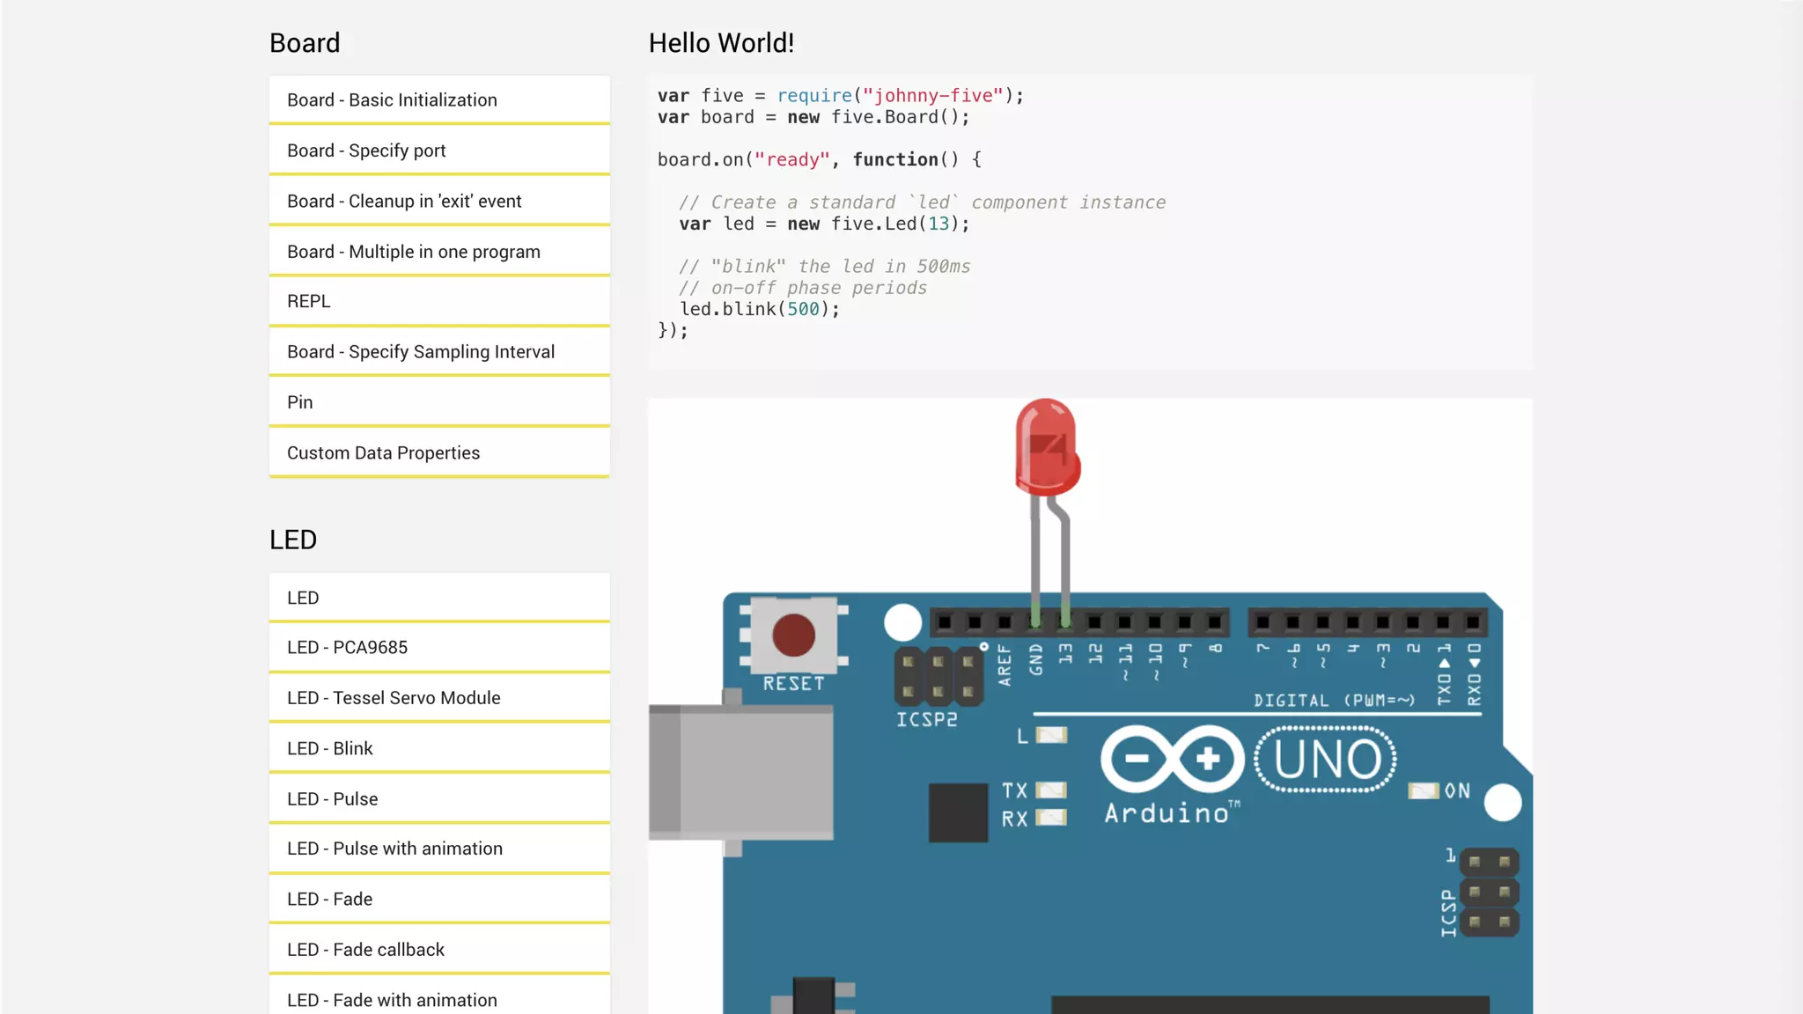Click the UNO badge on the board
Image resolution: width=1803 pixels, height=1014 pixels.
click(1326, 760)
